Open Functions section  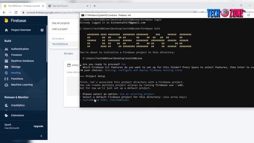[17, 79]
